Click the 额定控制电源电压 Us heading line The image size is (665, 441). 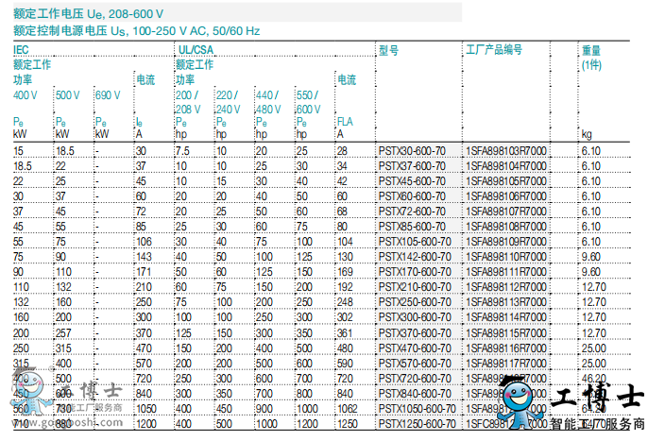point(137,31)
